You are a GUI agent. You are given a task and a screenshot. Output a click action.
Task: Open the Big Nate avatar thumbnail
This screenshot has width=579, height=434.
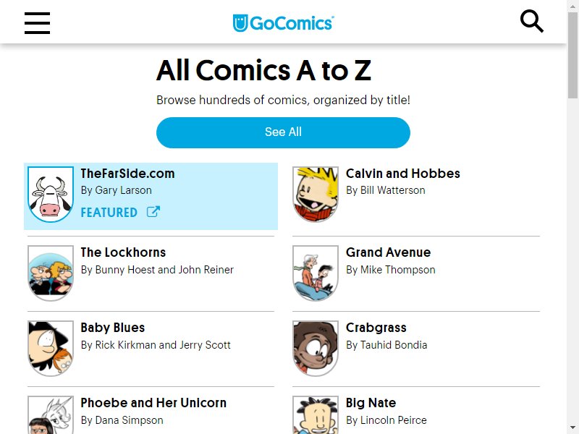pos(316,415)
